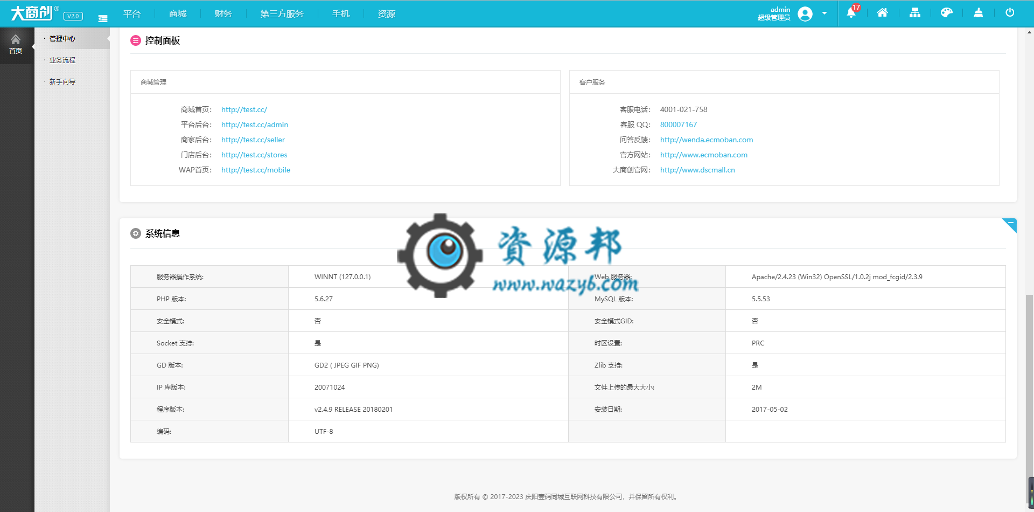Open the http://www.ecmoban.com link

point(704,155)
